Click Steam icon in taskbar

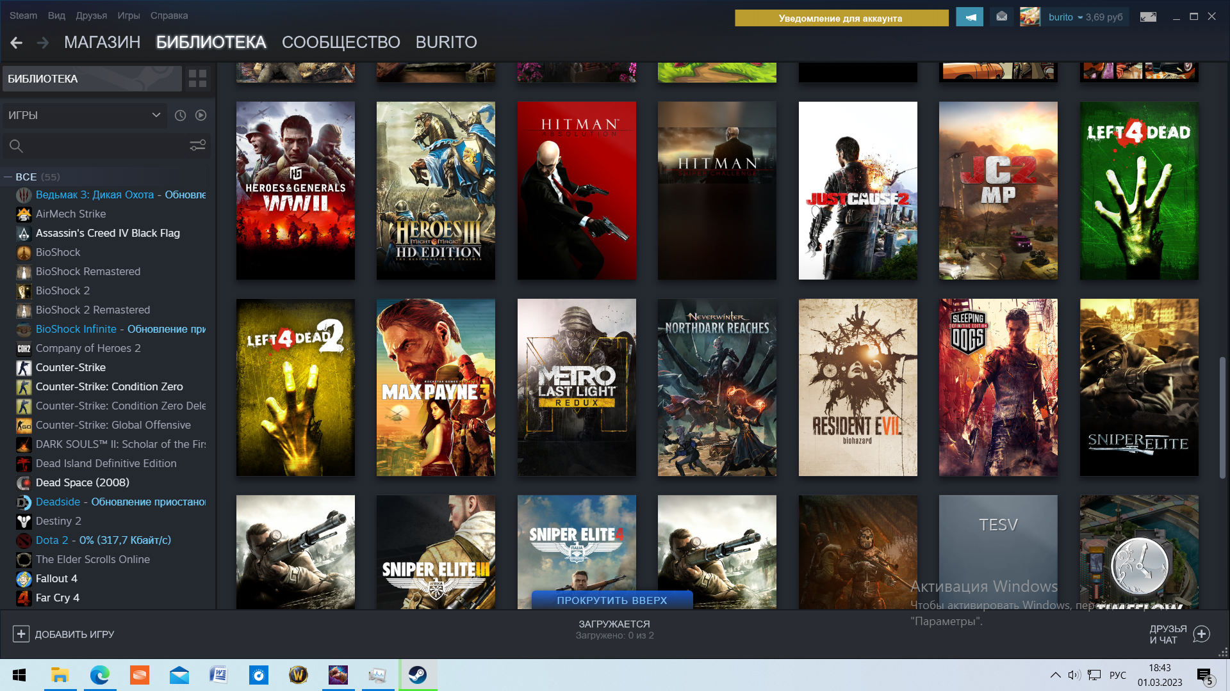[418, 675]
